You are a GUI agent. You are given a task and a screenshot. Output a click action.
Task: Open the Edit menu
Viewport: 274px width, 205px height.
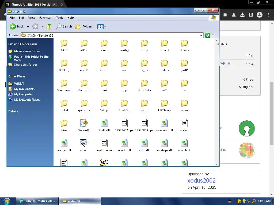click(21, 18)
